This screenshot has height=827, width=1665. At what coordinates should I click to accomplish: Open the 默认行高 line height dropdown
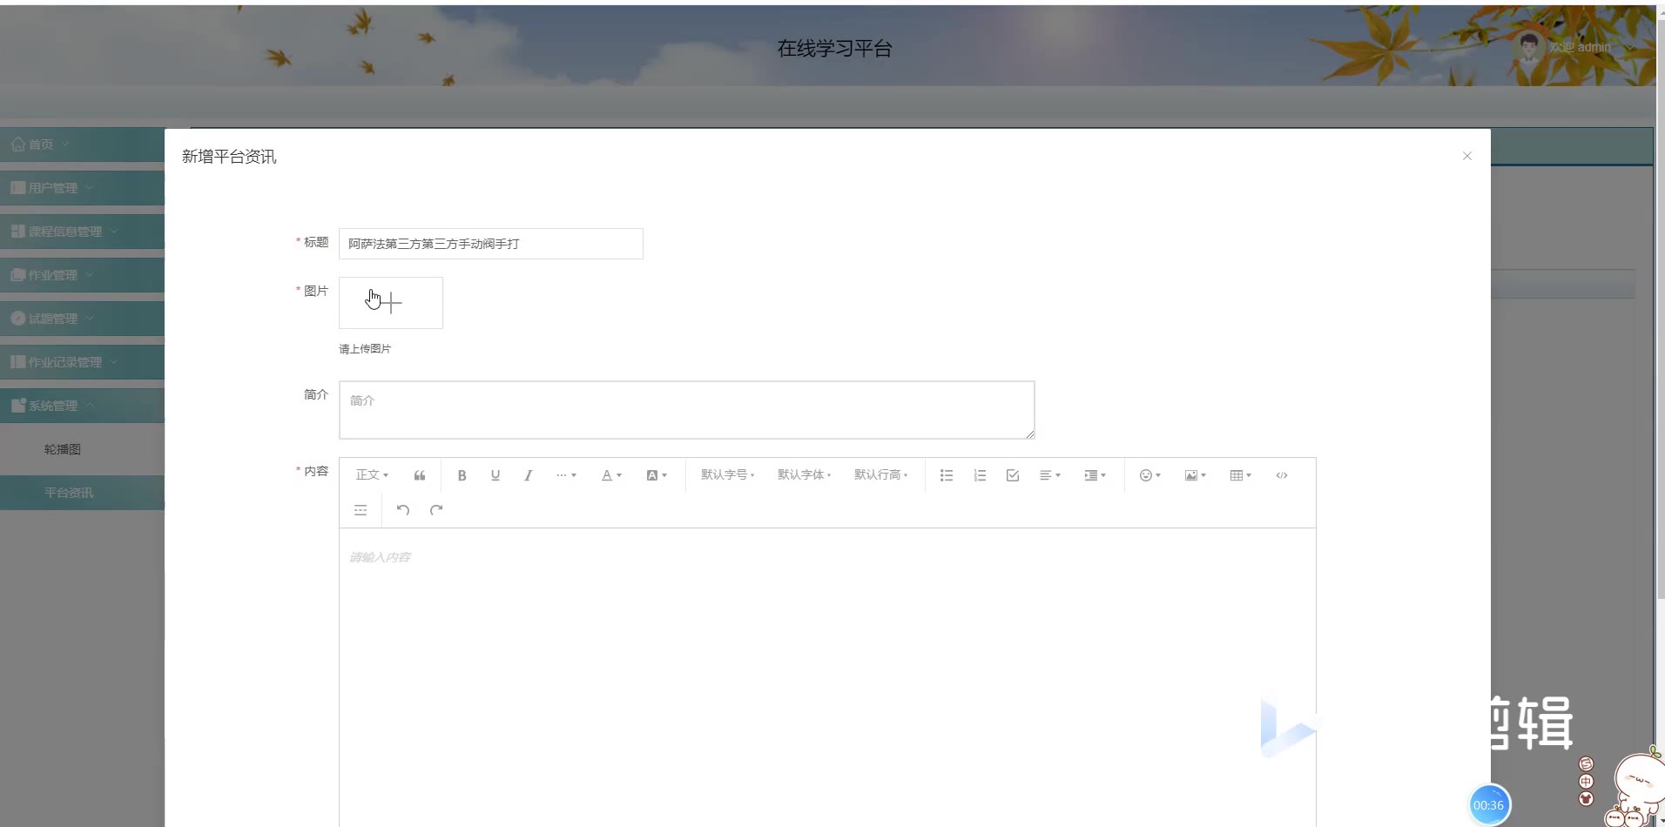coord(880,475)
